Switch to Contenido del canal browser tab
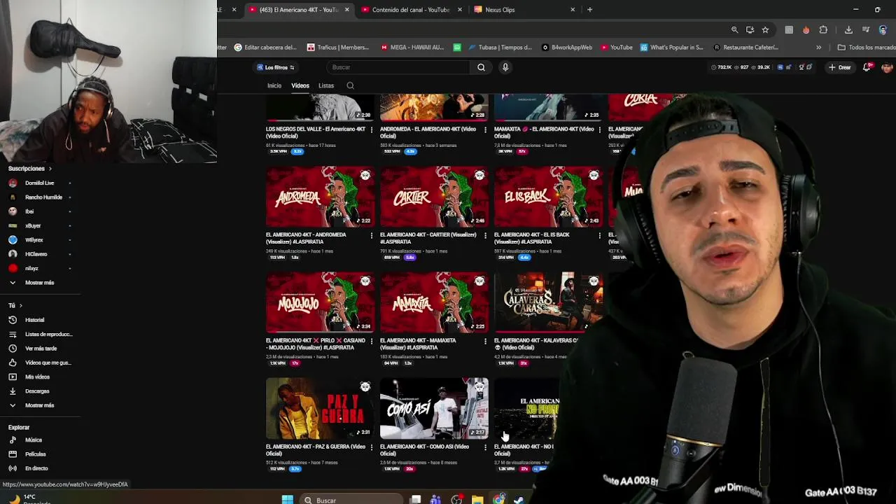The image size is (896, 504). 410,10
